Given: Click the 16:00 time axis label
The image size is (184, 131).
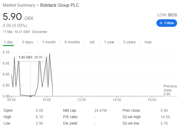Looking at the screenshot, I should point(152,100).
